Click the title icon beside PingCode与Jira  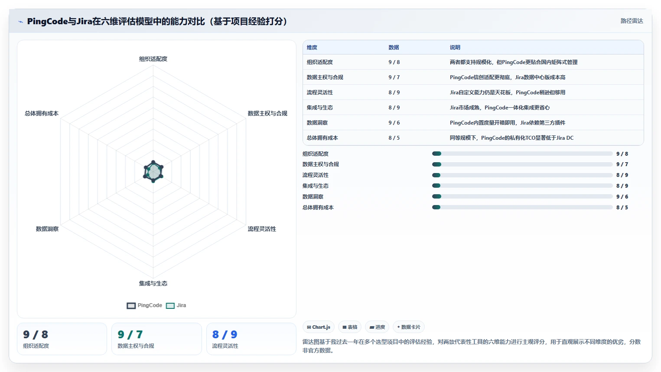20,22
